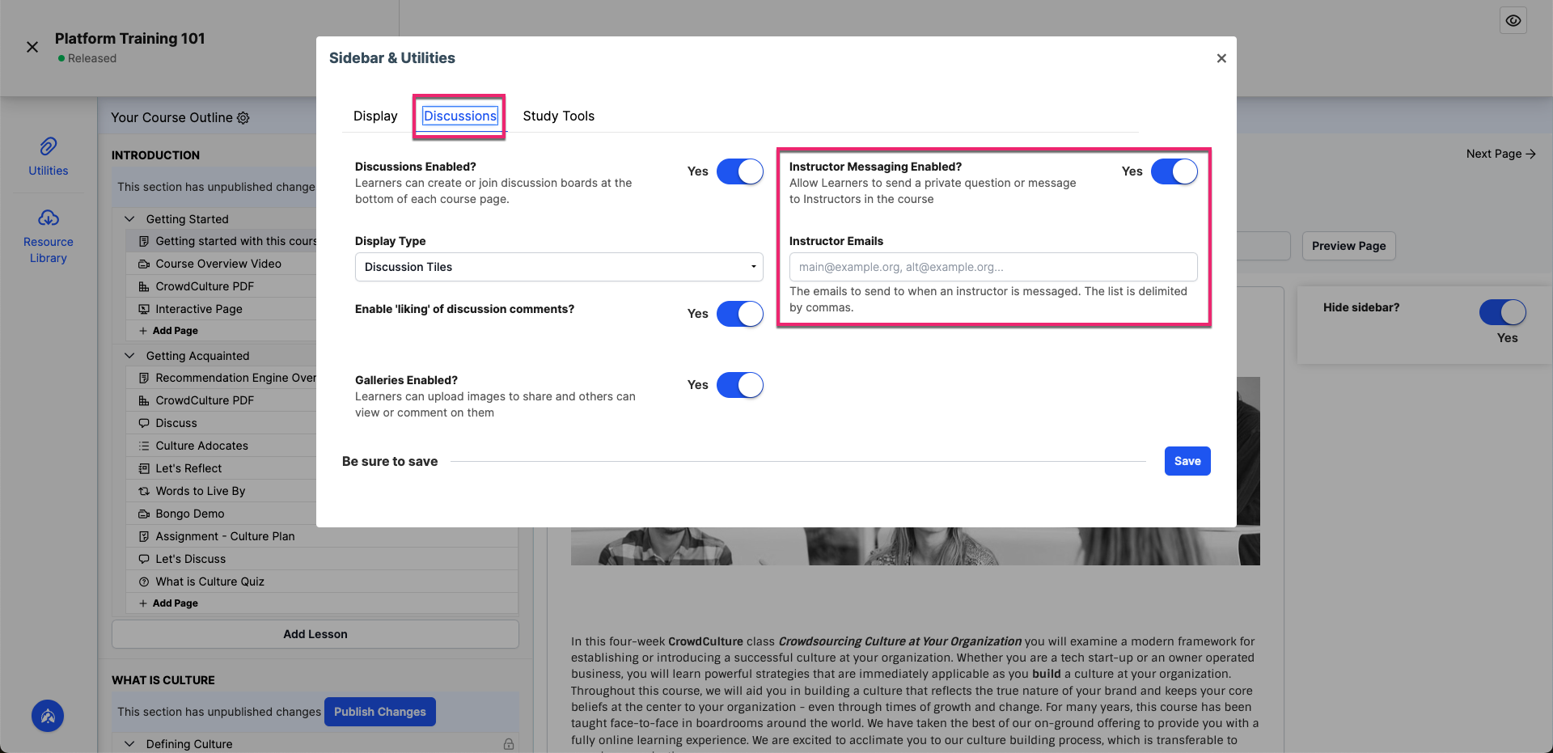
Task: Click Platform Training 101 title
Action: coord(130,39)
